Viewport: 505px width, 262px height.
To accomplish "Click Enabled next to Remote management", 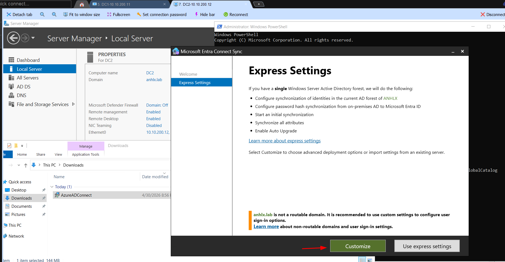I will (153, 112).
